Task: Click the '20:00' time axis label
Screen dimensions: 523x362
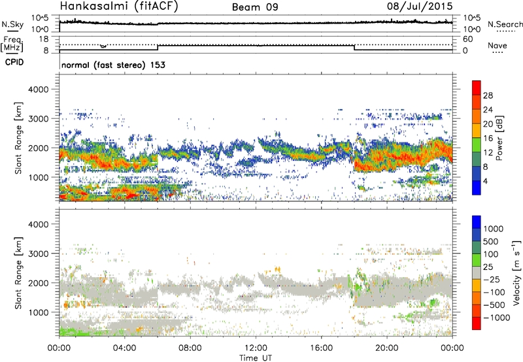Action: click(387, 348)
